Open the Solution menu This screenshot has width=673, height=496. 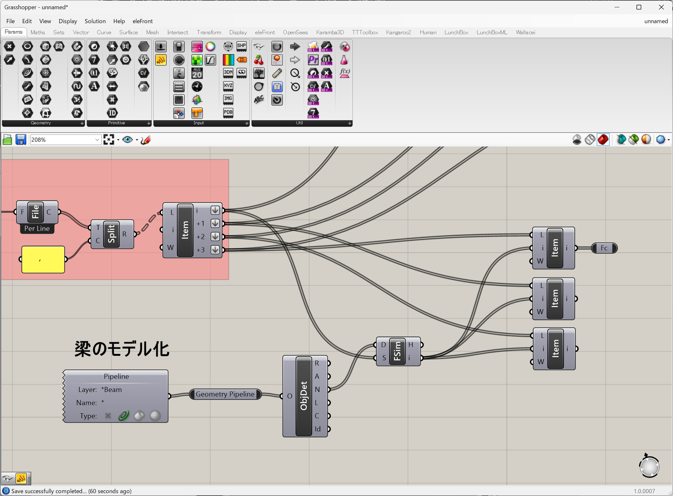pos(95,21)
